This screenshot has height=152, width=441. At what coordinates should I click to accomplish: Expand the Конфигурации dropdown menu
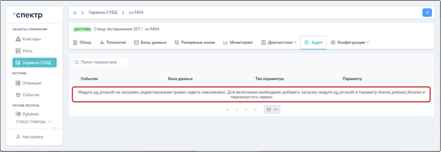tap(350, 43)
